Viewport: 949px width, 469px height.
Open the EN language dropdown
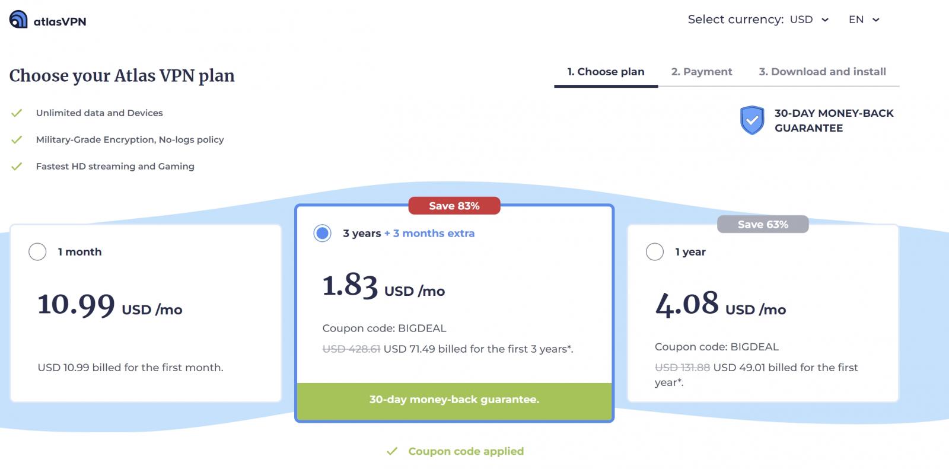[x=864, y=20]
